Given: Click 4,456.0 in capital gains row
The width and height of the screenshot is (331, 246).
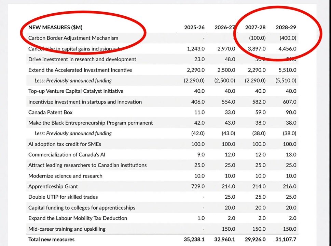Looking at the screenshot, I should point(288,49).
